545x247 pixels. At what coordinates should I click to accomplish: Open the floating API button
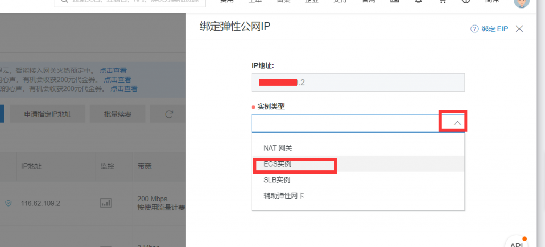[x=517, y=242]
